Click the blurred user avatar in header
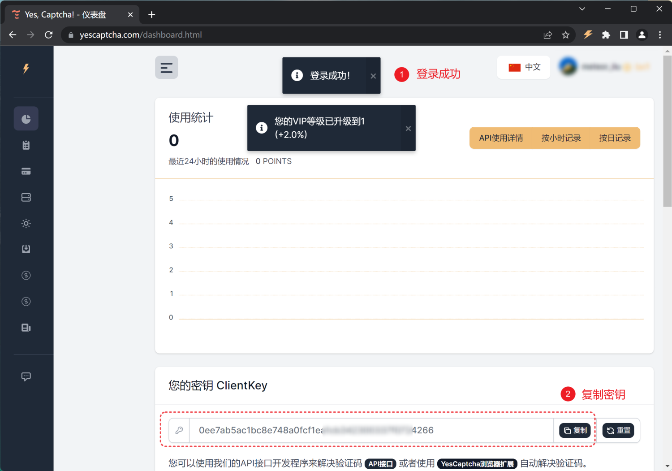Screen dimensions: 672x471 point(568,67)
